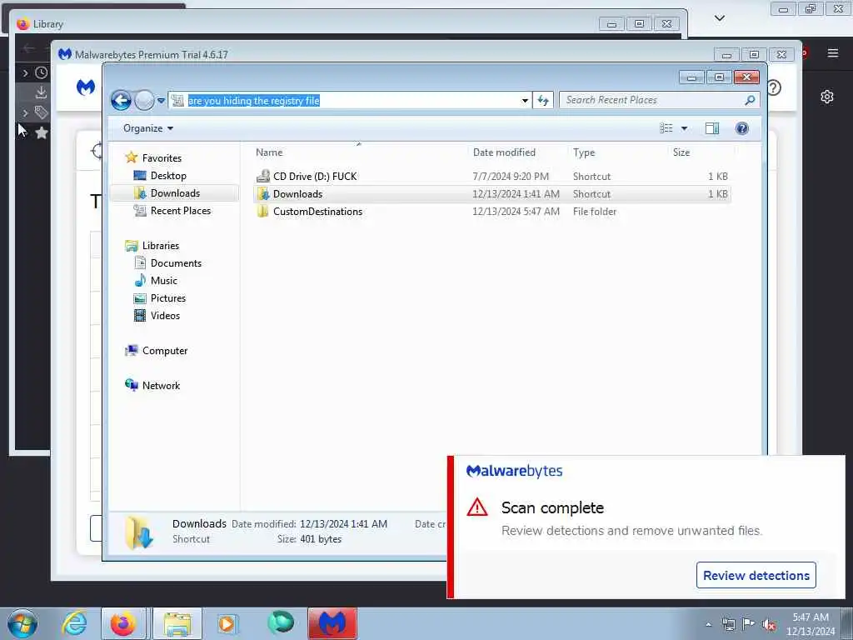Open Explorer help icon
Image resolution: width=853 pixels, height=640 pixels.
742,128
